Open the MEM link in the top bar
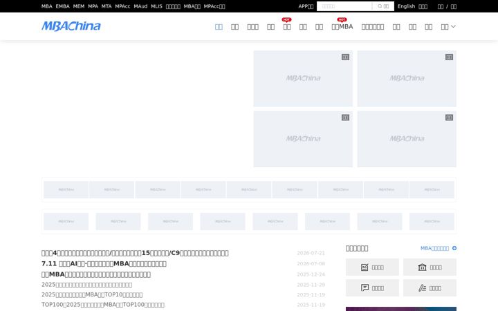Viewport: 498px width, 311px height. [x=79, y=6]
